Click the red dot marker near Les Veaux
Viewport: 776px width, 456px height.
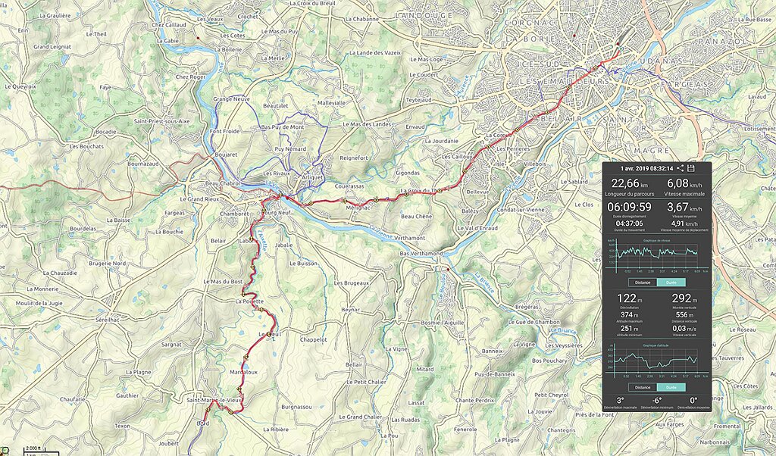tap(198, 38)
